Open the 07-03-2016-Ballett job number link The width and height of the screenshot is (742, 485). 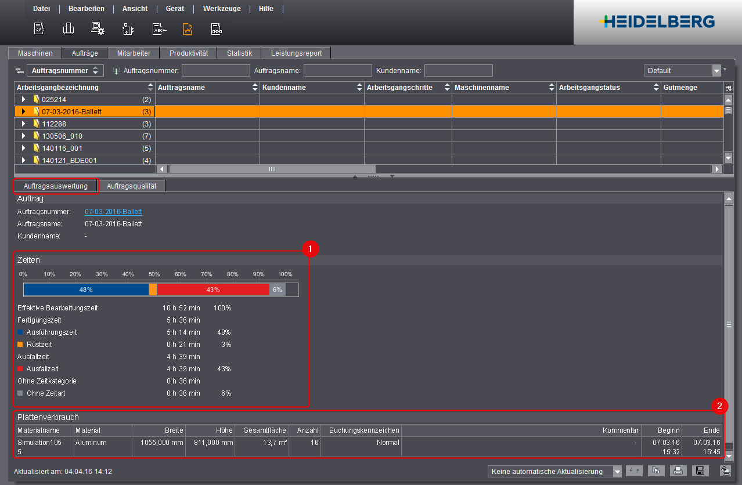[113, 212]
